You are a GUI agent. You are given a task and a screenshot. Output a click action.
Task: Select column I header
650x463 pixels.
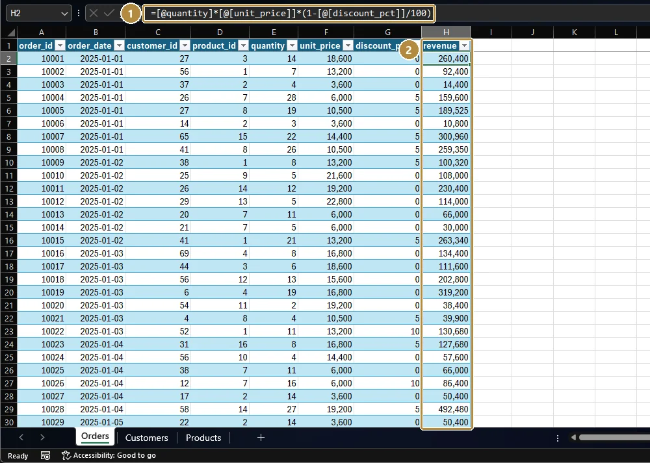point(491,32)
